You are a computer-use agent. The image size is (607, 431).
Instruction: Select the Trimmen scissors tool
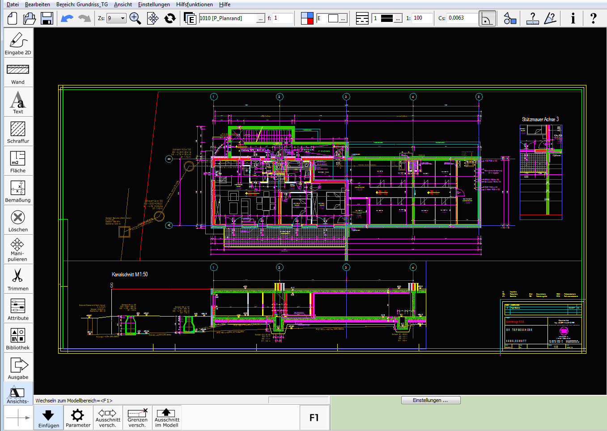18,279
